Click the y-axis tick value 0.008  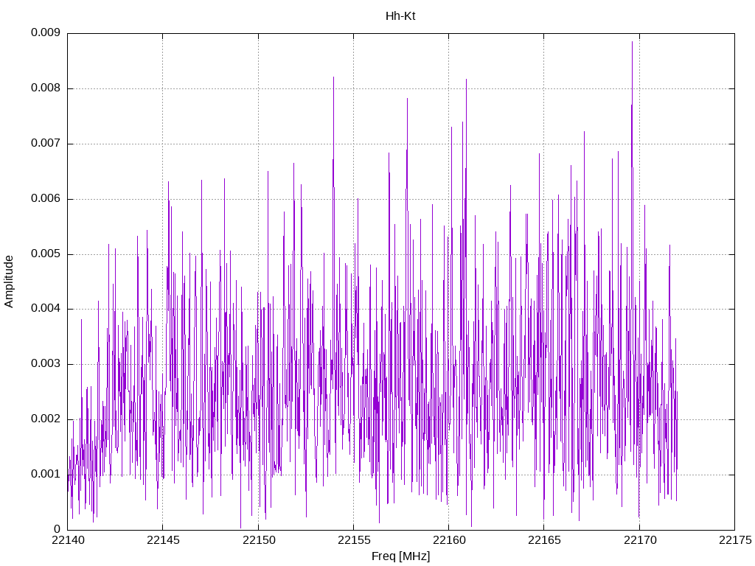(46, 88)
